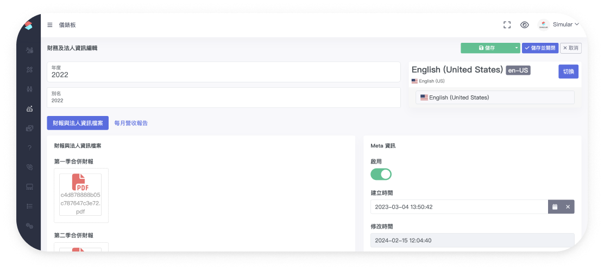Image resolution: width=604 pixels, height=271 pixels.
Task: Open the English (United States) language selector
Action: click(494, 98)
